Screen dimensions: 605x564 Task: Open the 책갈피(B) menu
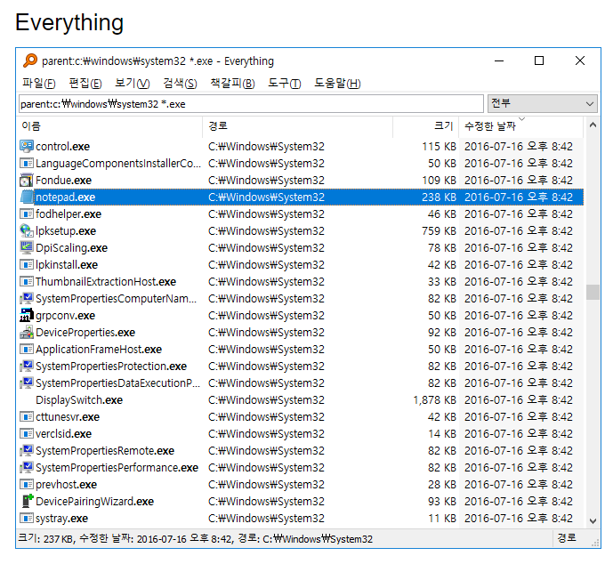231,84
